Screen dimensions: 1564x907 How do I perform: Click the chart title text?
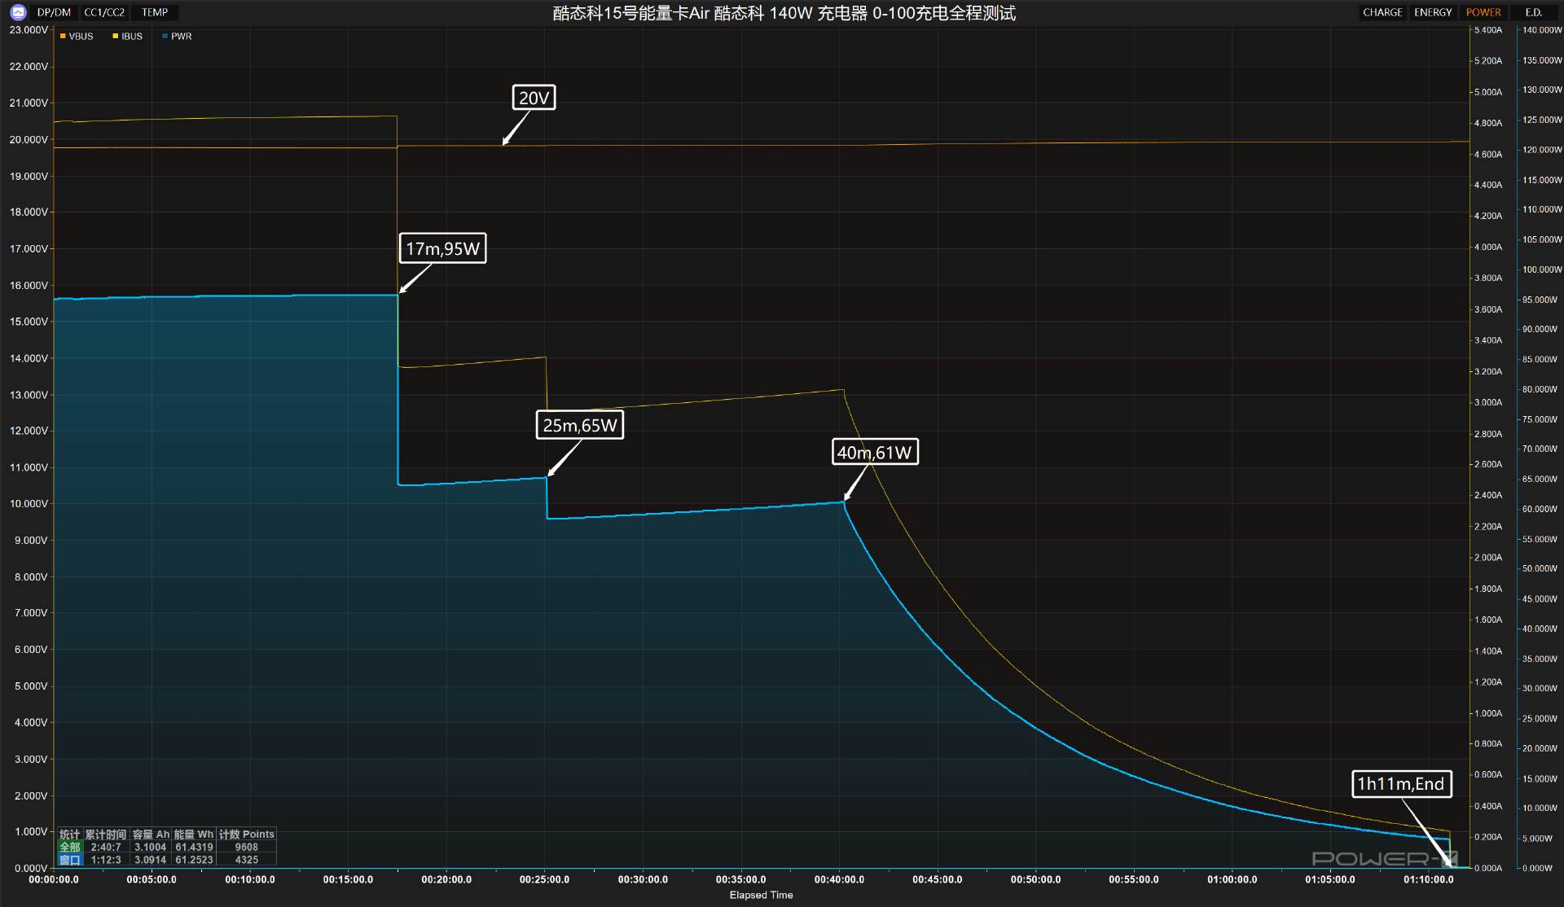pos(784,13)
